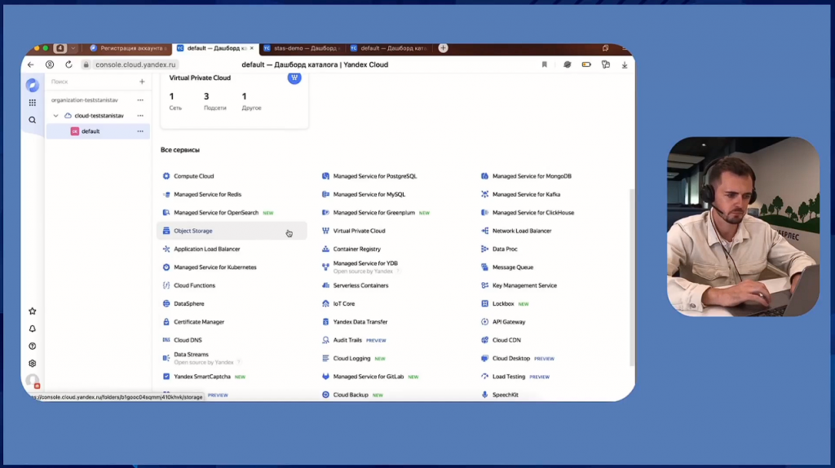Click the Cloud DNS icon
The width and height of the screenshot is (835, 468).
click(x=166, y=340)
